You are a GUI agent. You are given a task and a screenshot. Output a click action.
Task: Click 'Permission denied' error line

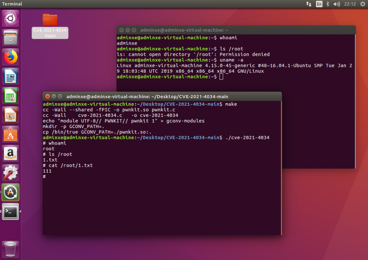(x=193, y=54)
